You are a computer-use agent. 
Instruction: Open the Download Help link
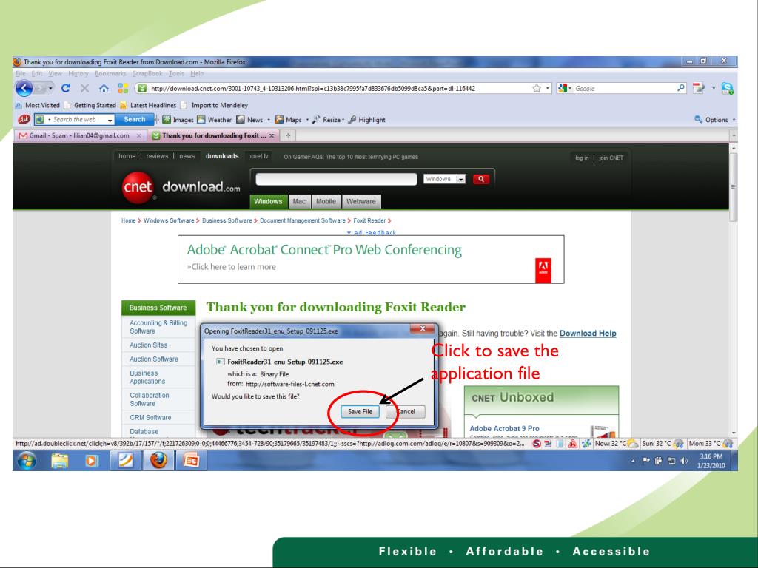(x=588, y=334)
